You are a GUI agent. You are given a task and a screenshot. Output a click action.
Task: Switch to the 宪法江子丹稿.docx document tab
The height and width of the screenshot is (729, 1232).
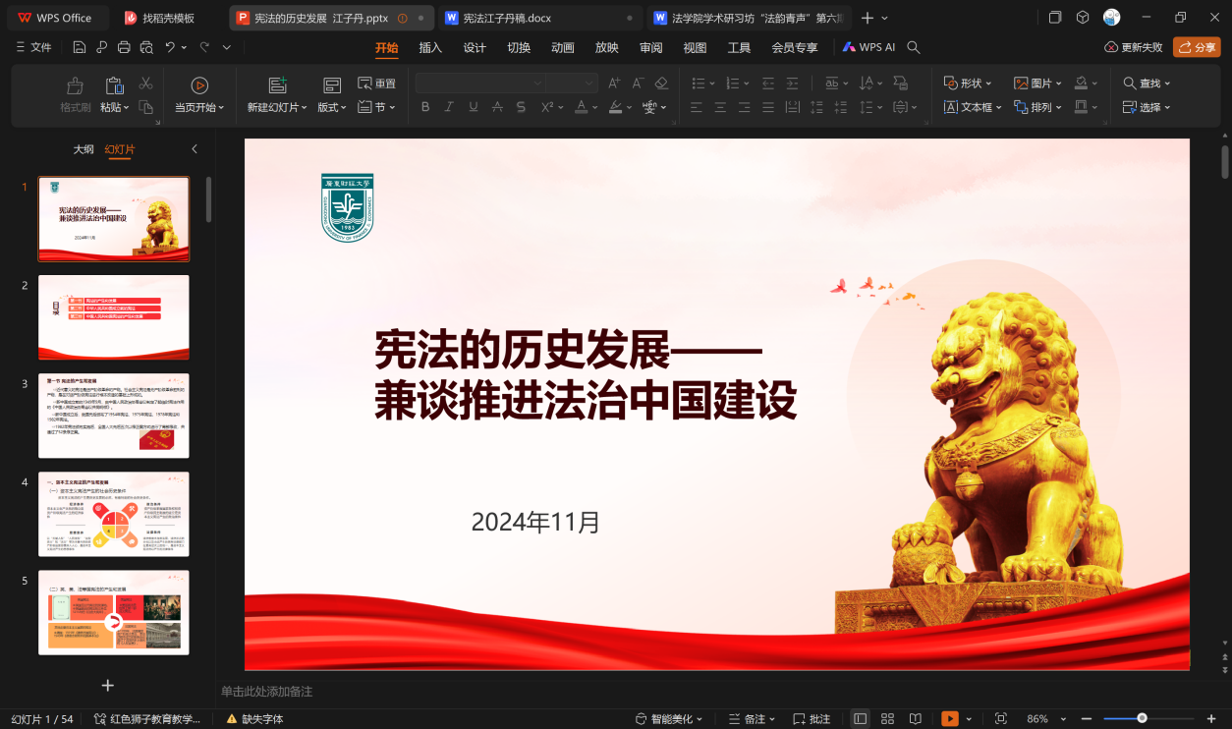pyautogui.click(x=507, y=18)
